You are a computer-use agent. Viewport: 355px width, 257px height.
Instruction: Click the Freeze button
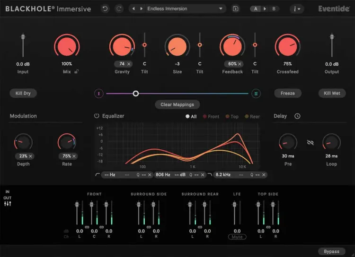click(x=287, y=93)
